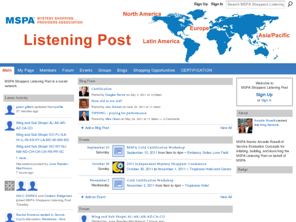Screen dimensions: 296x222
Task: Click the 2011 Independent Mystery Shoppers' Conference image
Action: point(118,167)
